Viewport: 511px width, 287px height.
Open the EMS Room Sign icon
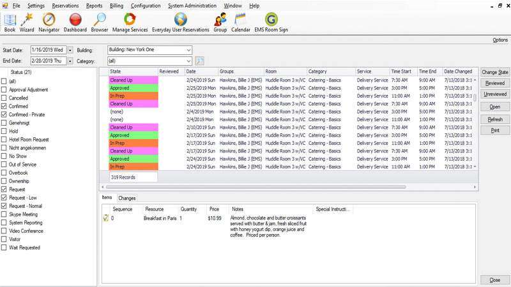[271, 22]
